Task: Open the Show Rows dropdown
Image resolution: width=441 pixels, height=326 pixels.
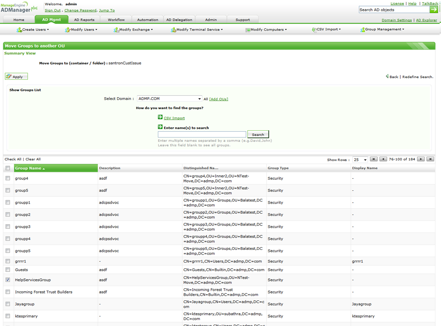Action: pos(360,160)
